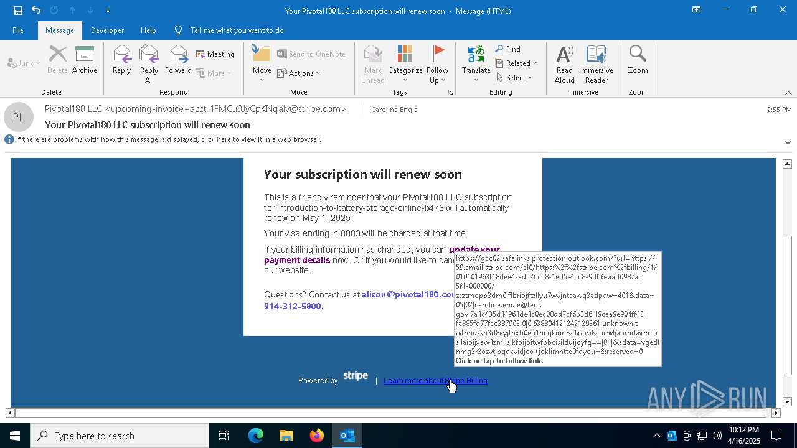This screenshot has width=797, height=448.
Task: Show hidden system tray icons
Action: click(656, 436)
